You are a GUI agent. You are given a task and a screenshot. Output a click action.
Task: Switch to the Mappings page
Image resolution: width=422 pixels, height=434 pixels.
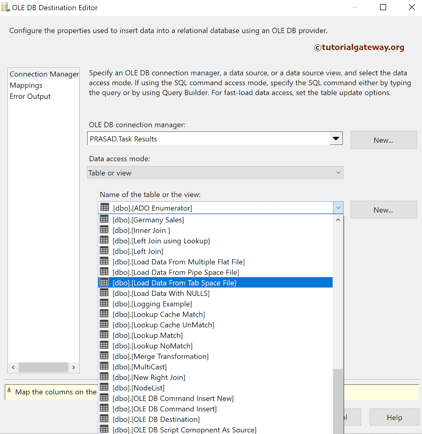(26, 85)
